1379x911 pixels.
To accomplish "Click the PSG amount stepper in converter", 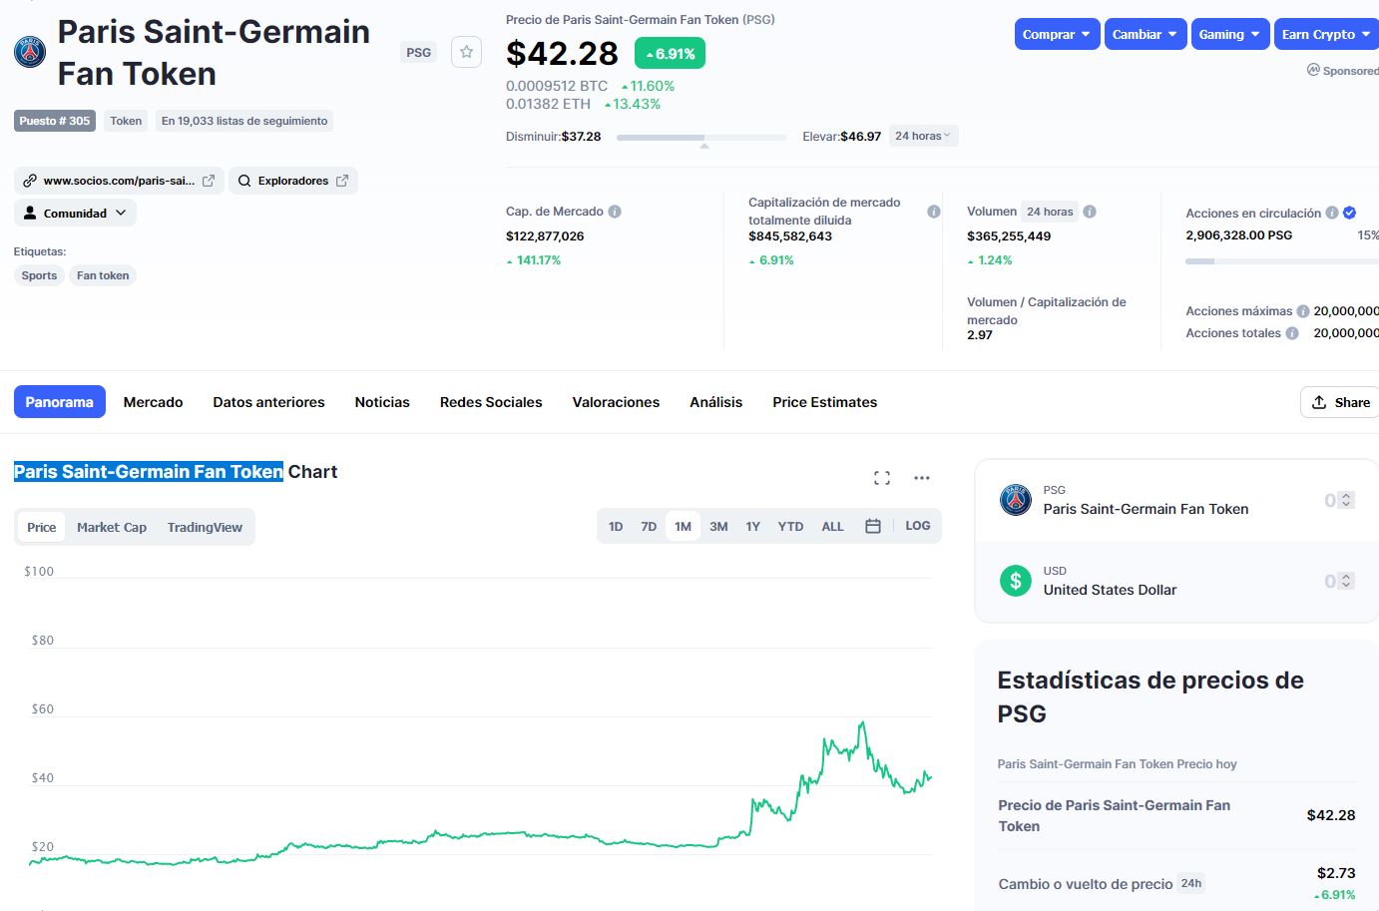I will (1346, 500).
